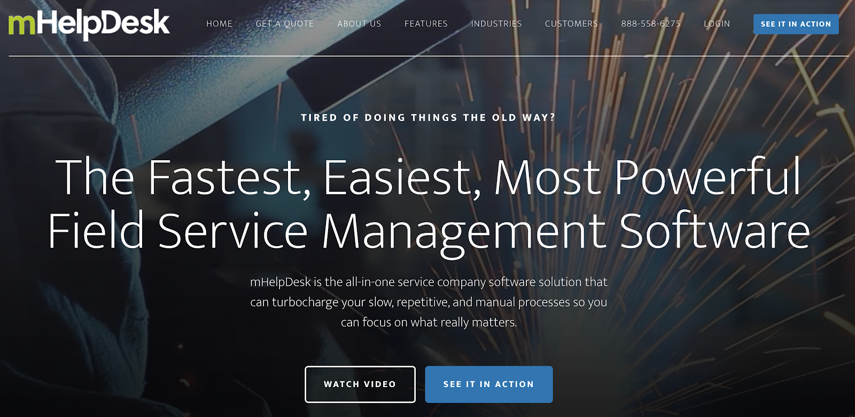Screen dimensions: 855x417
Task: Select Features in the navigation bar
Action: [x=426, y=24]
